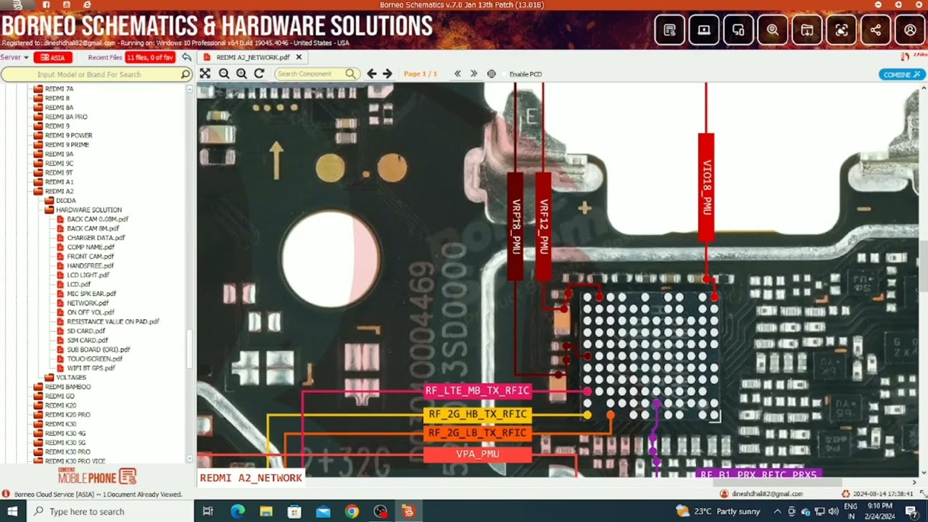Open ON OFF VOL.pdf

91,312
